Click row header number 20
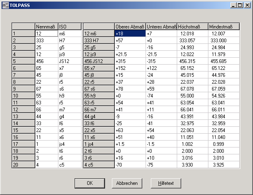 23,165
